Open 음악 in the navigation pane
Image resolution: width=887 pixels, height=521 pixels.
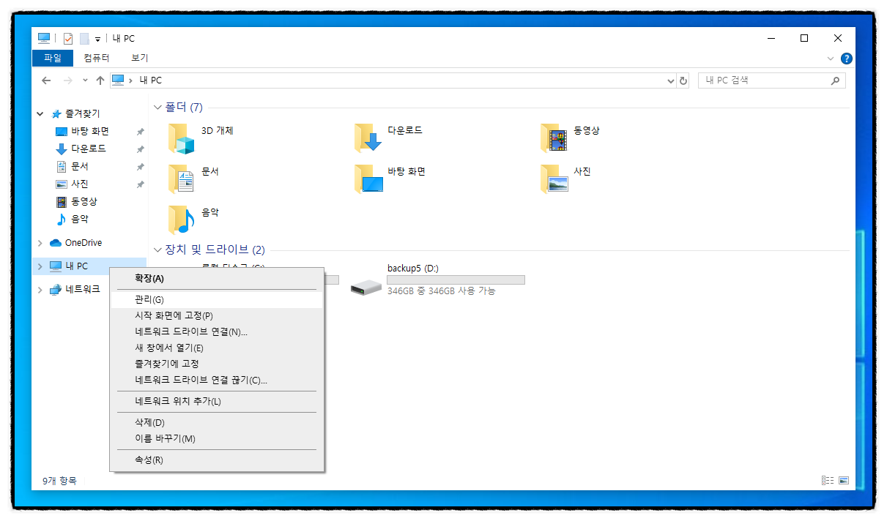(x=79, y=219)
